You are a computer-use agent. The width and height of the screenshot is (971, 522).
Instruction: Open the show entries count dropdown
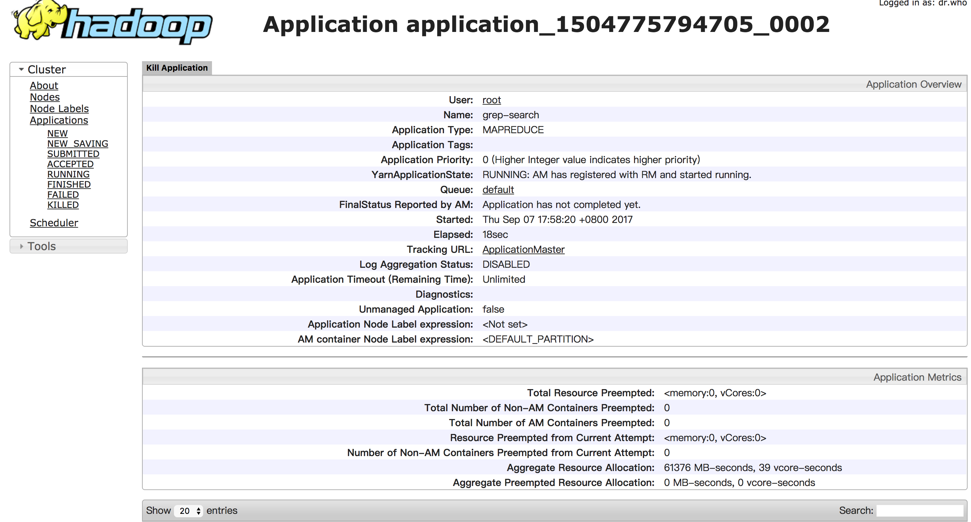tap(189, 511)
